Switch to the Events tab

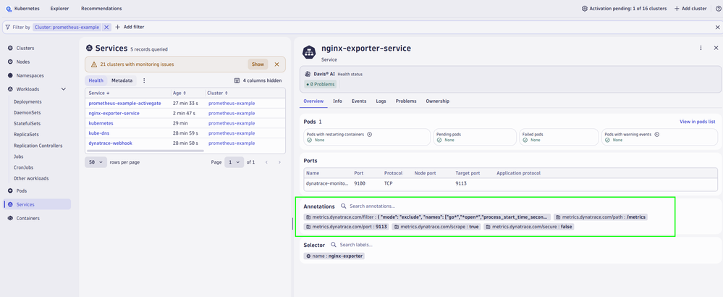(359, 101)
